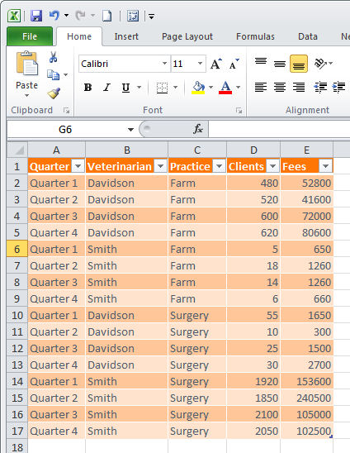
Task: Middle align cell contents
Action: coord(280,64)
